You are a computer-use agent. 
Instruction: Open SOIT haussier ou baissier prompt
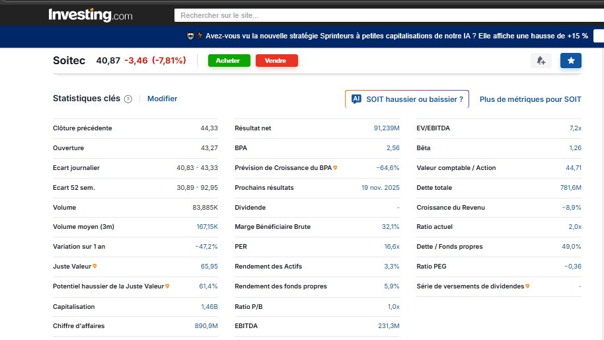[x=407, y=99]
